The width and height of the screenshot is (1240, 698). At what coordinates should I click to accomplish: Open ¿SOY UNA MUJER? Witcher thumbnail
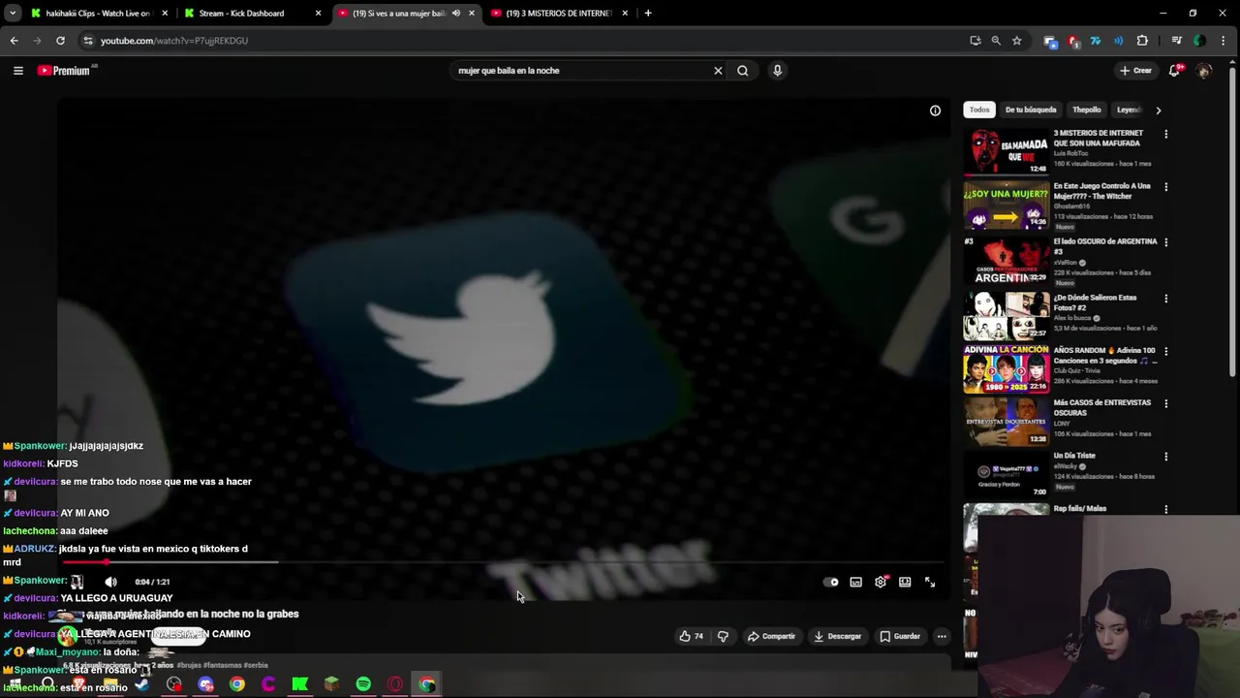1007,205
